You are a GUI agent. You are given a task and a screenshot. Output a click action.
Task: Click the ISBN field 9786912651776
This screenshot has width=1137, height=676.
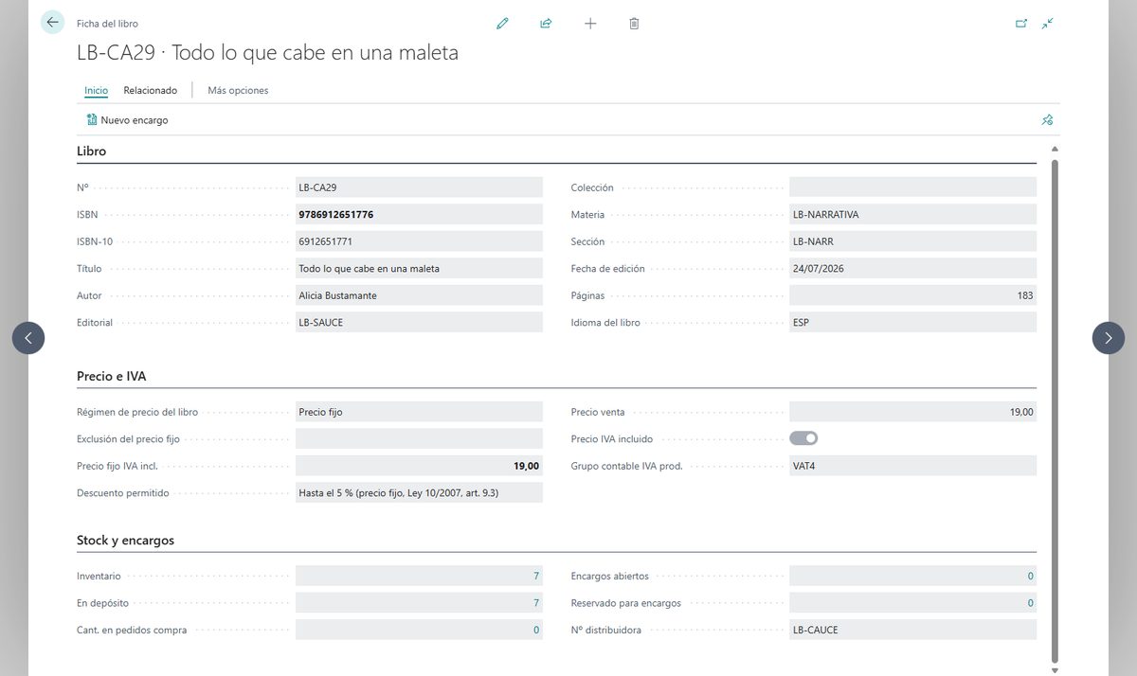[419, 215]
